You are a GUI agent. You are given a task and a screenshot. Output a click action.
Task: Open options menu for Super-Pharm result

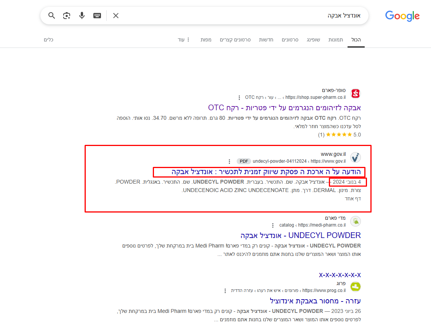(239, 98)
